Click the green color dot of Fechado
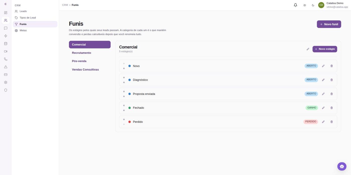 pos(130,108)
